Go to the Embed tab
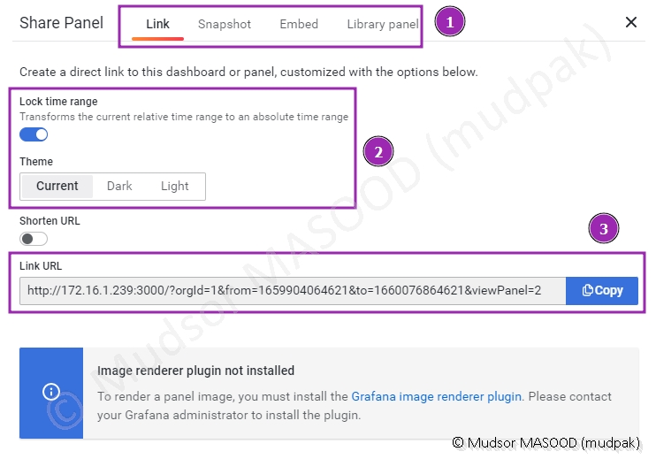 point(299,24)
